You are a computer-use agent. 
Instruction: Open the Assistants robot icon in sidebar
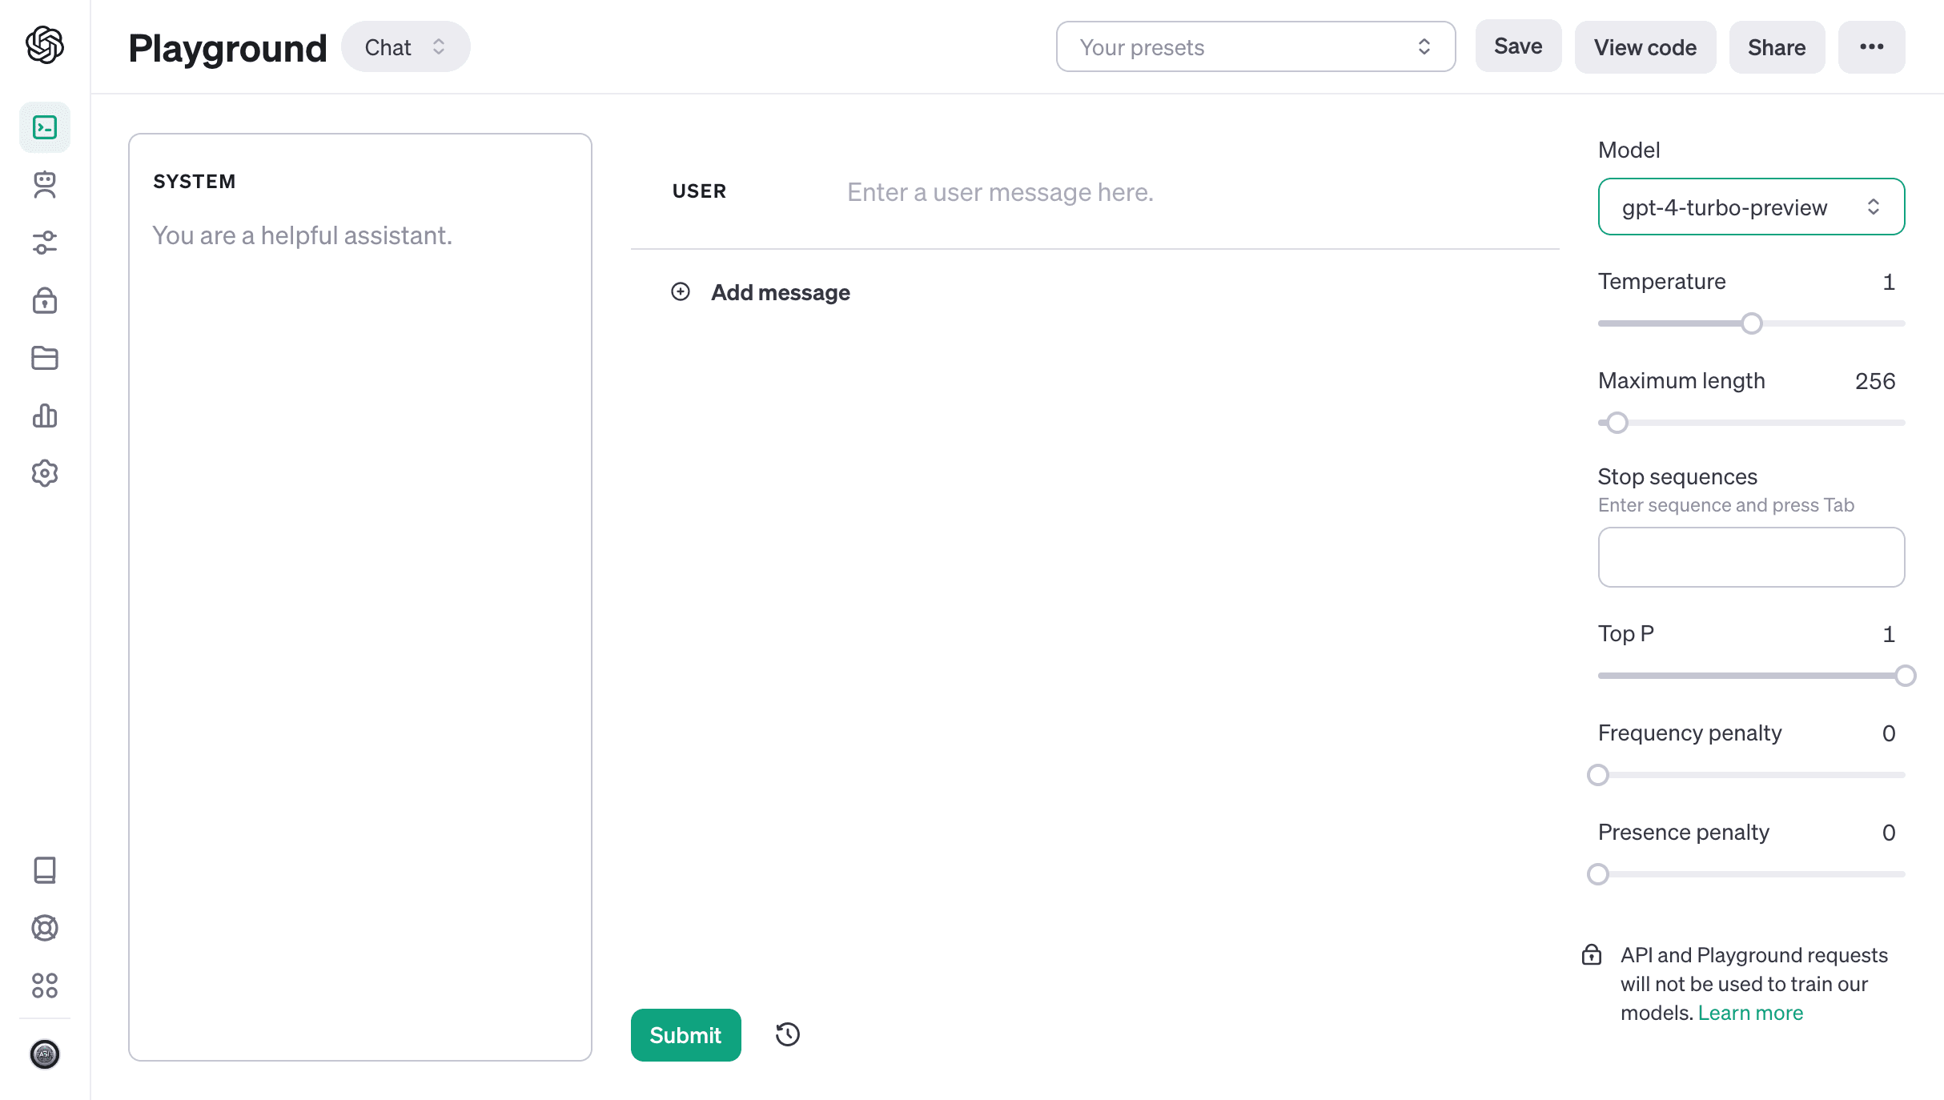pyautogui.click(x=45, y=185)
